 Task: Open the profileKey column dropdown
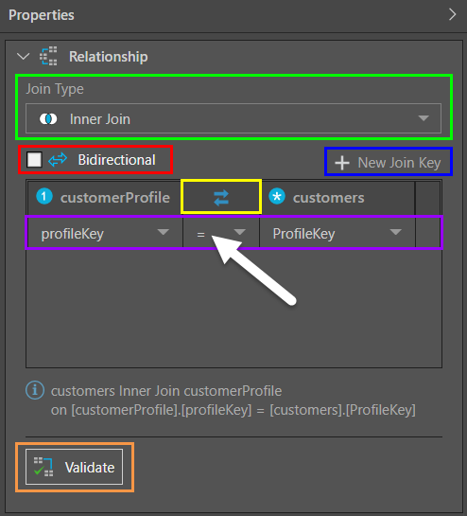pyautogui.click(x=105, y=233)
